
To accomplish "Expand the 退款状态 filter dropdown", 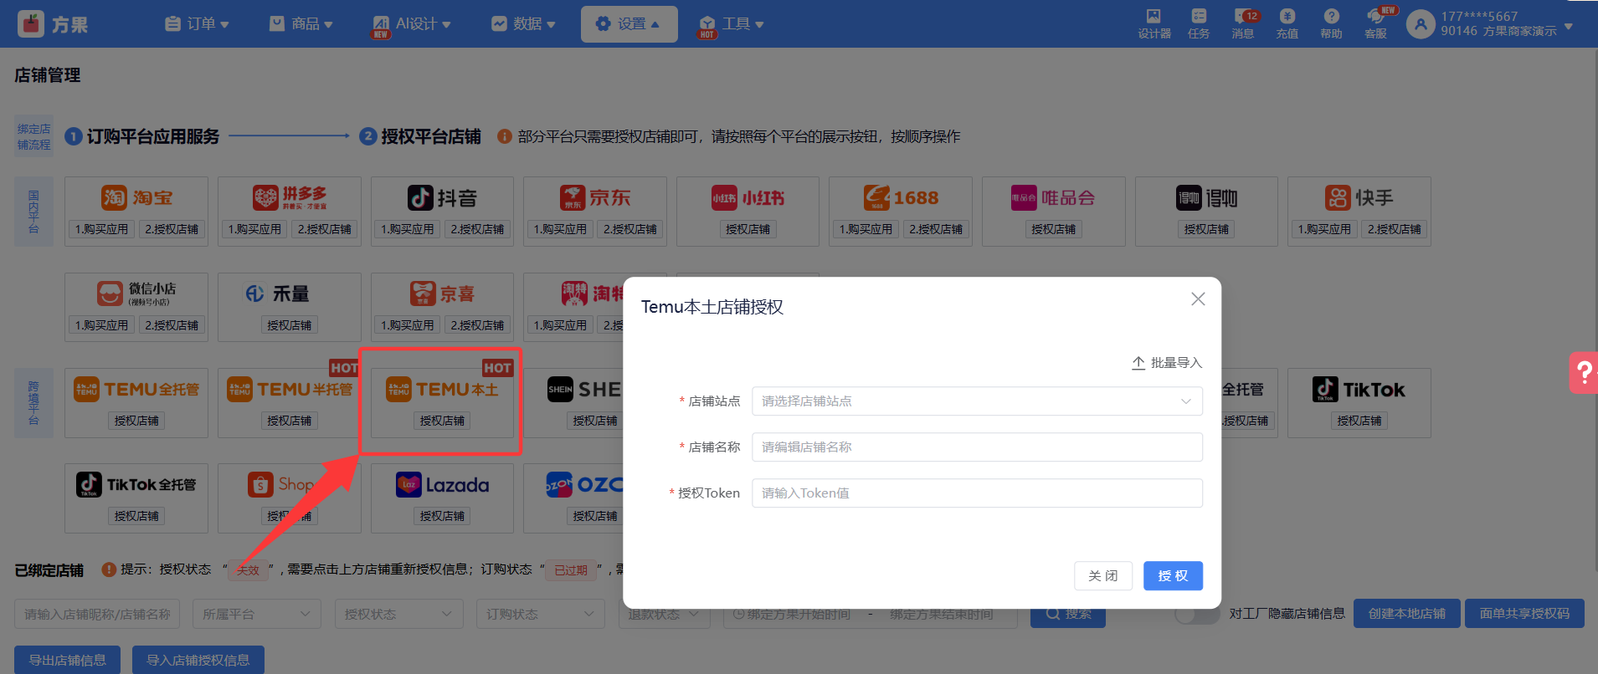I will pos(664,614).
